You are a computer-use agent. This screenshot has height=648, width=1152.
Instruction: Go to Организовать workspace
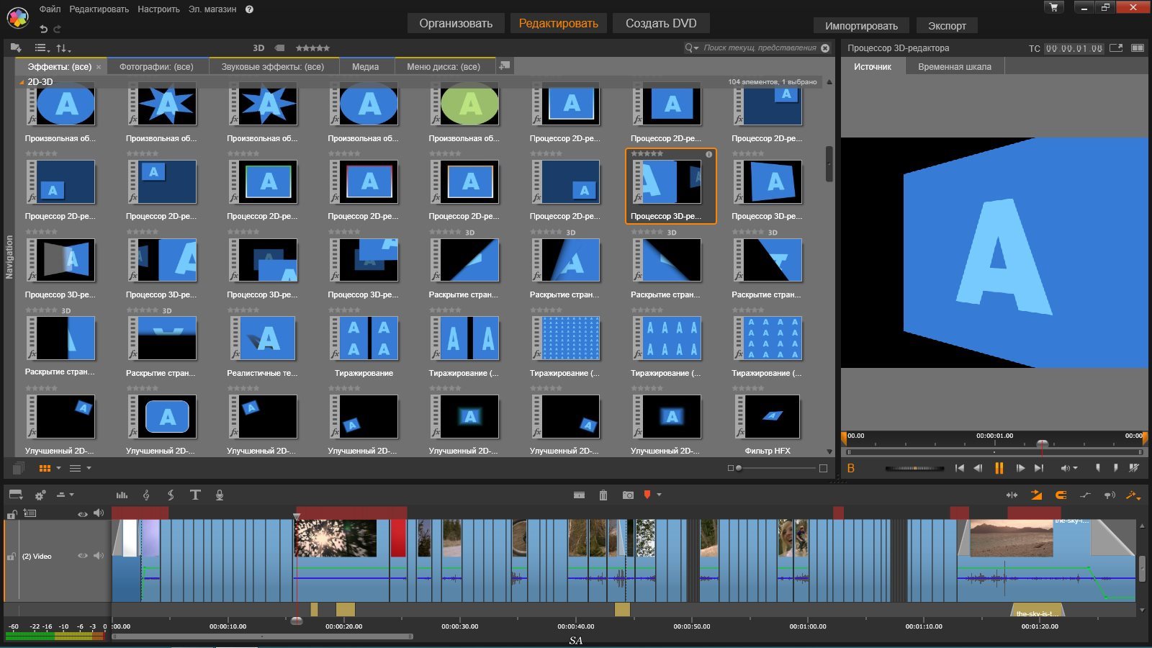(456, 23)
